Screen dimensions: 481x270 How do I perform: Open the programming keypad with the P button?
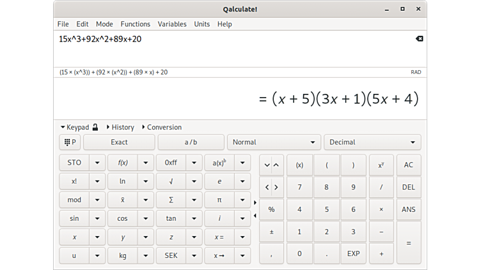coord(70,142)
